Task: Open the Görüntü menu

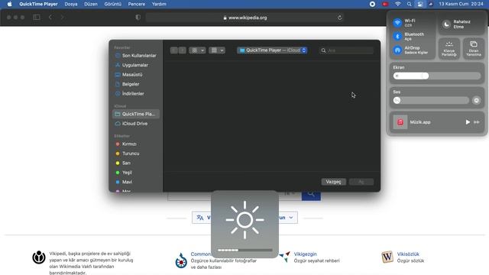Action: pyautogui.click(x=112, y=4)
